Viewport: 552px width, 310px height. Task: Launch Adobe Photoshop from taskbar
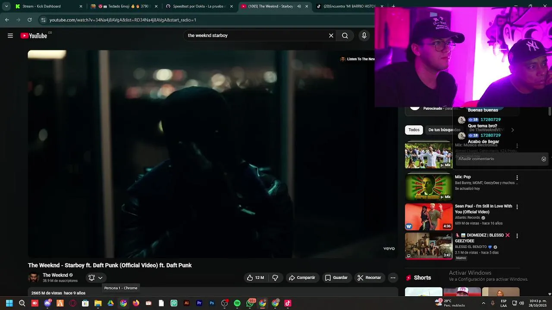(x=212, y=303)
